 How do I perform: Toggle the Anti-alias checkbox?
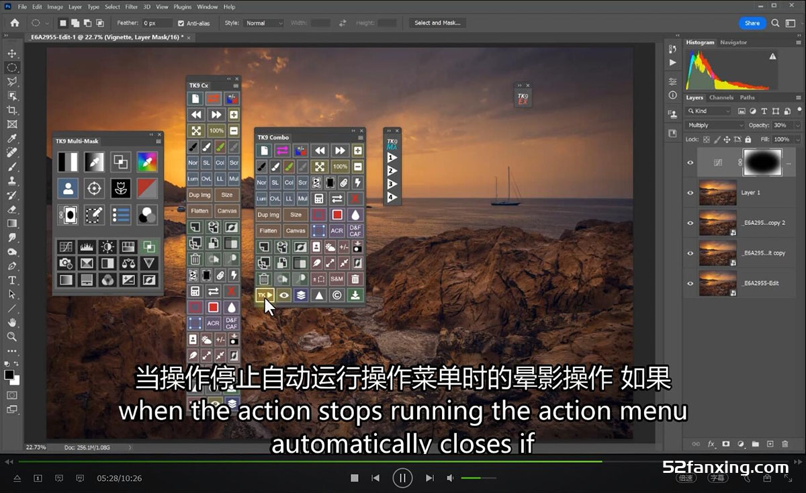(181, 23)
